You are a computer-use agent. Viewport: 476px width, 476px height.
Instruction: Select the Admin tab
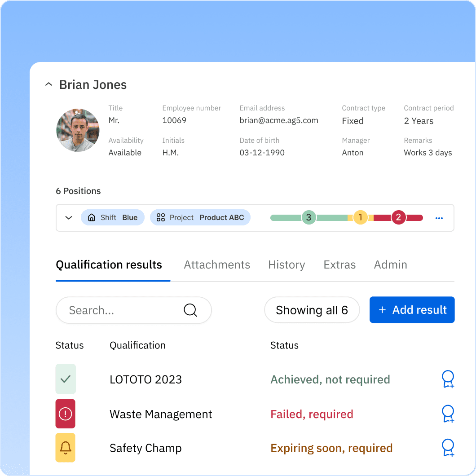tap(390, 264)
